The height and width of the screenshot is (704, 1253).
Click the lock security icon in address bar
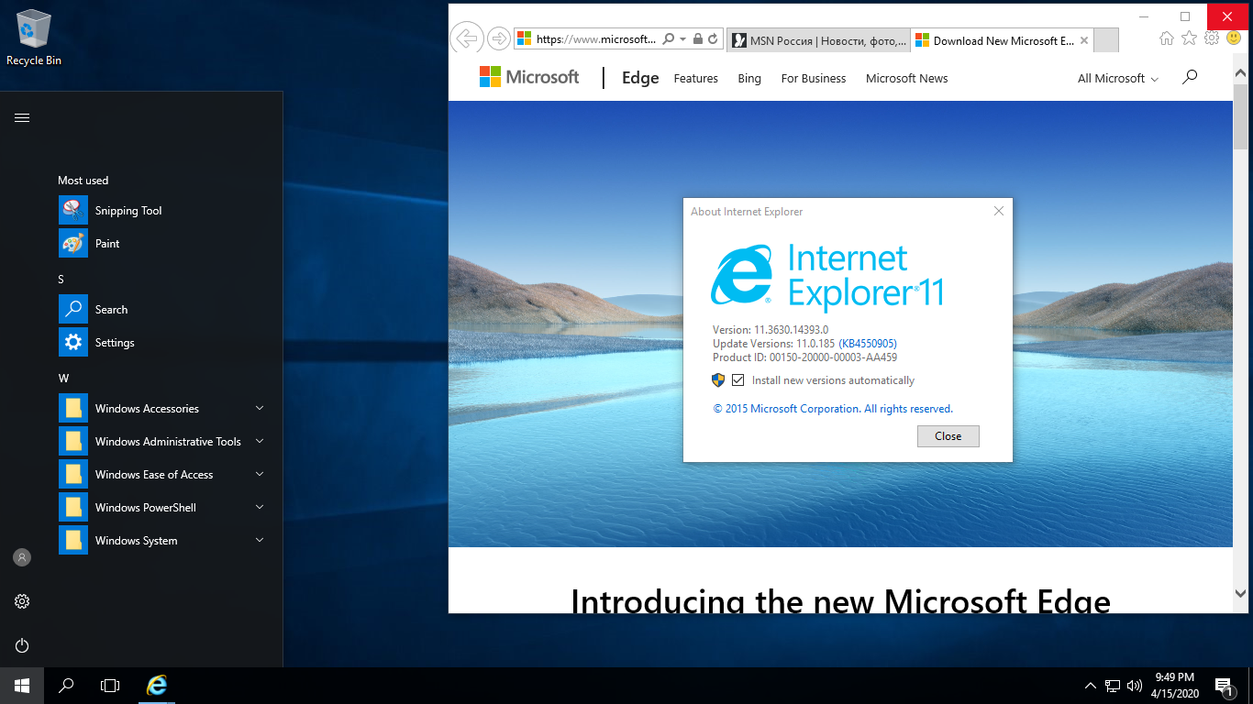pos(698,39)
